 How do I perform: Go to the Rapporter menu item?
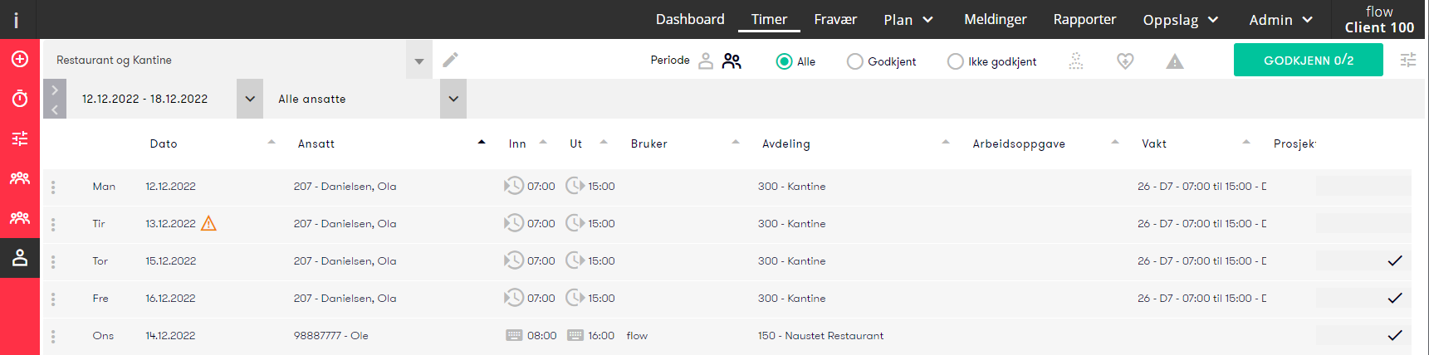[x=1084, y=19]
